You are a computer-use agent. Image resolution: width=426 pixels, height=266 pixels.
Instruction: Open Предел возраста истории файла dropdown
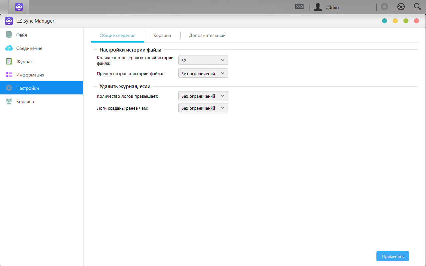pos(203,73)
